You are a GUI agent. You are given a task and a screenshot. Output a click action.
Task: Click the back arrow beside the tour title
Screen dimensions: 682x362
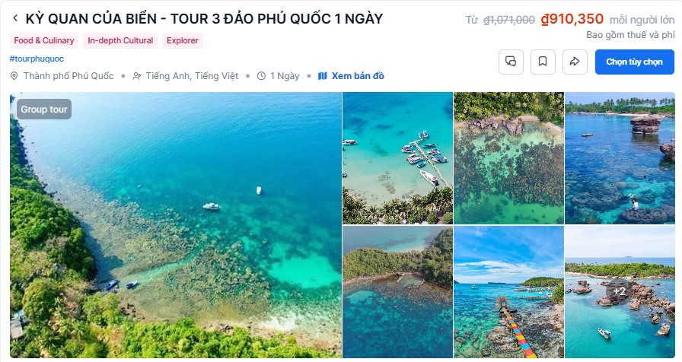tap(15, 18)
